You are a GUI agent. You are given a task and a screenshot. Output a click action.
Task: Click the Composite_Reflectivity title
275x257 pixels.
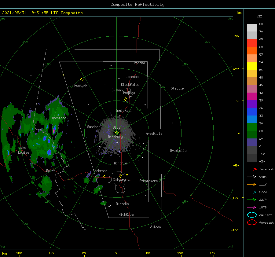click(137, 5)
